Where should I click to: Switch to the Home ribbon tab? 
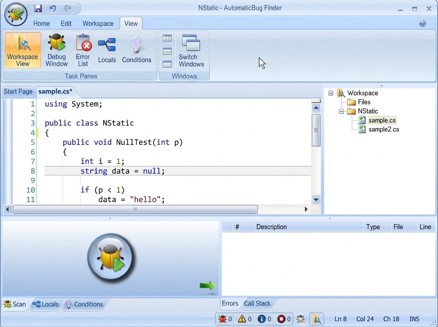[x=42, y=23]
